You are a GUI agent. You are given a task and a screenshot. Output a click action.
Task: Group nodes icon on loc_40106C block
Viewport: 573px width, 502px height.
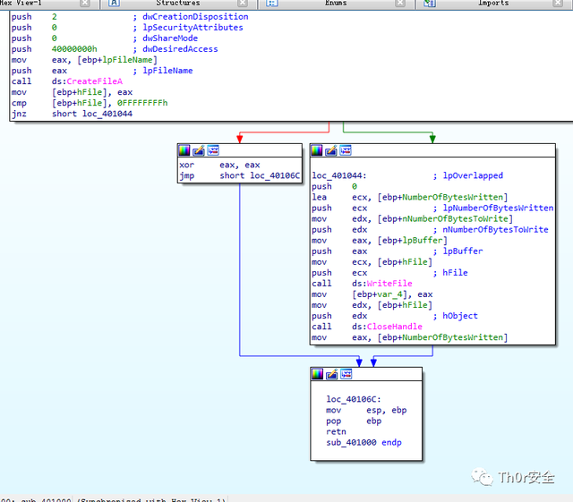[x=346, y=374]
